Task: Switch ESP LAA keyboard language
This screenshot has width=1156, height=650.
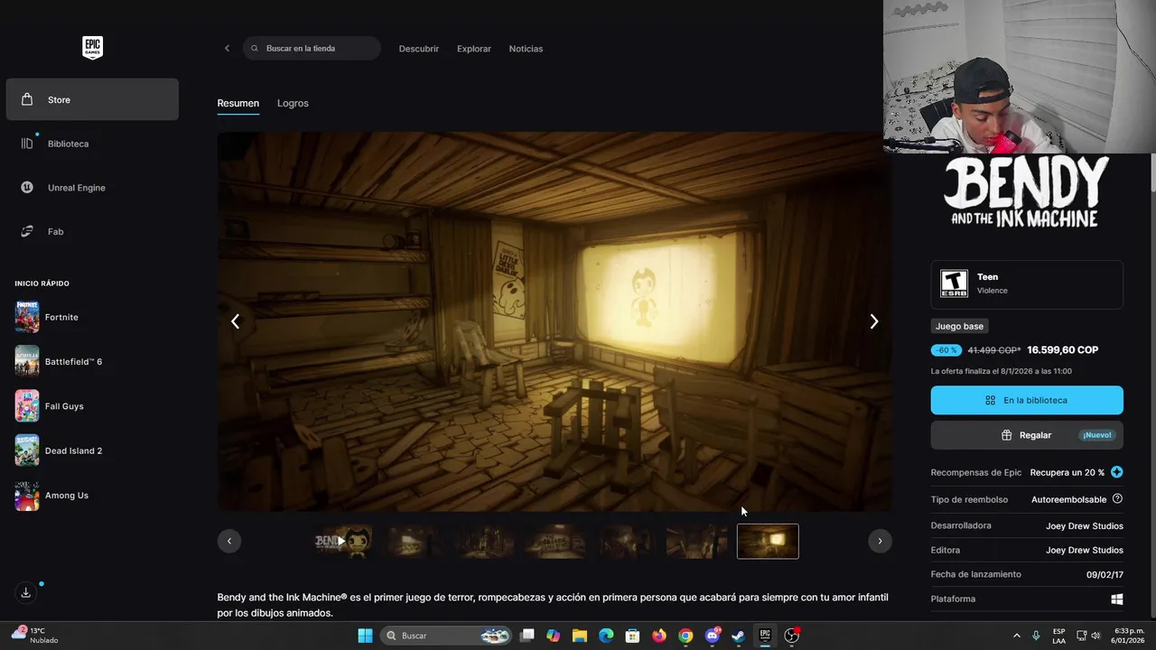Action: (x=1058, y=636)
